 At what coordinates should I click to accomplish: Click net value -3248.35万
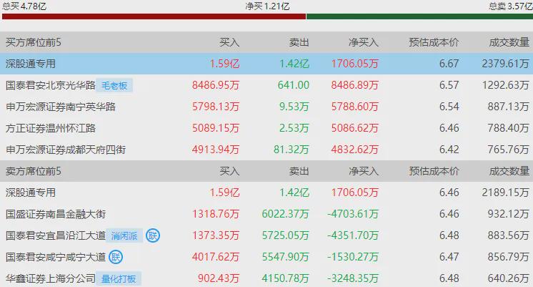[x=353, y=278]
